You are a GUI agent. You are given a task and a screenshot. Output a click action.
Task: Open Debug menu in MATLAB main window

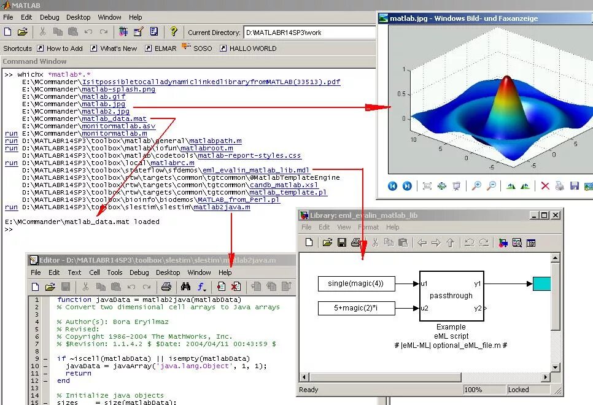50,17
